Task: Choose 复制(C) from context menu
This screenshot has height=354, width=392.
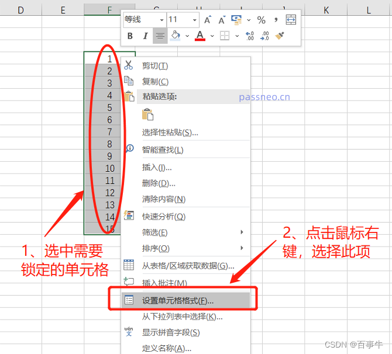Action: click(x=185, y=81)
